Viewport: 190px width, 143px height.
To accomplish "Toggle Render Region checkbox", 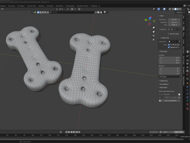I will 169,34.
